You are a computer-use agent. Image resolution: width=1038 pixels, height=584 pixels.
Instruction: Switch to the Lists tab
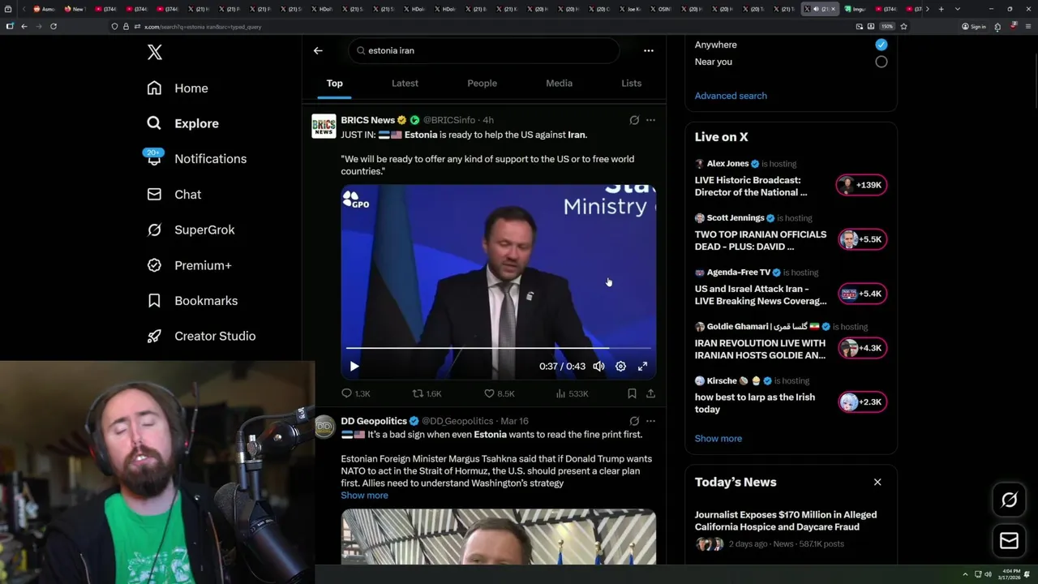pyautogui.click(x=631, y=84)
